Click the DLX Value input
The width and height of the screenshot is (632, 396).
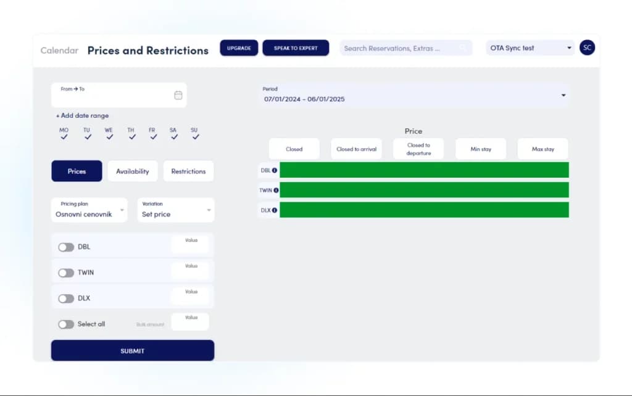pyautogui.click(x=190, y=296)
